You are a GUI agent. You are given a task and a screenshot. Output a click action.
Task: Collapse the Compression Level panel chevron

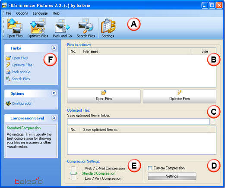coord(54,118)
